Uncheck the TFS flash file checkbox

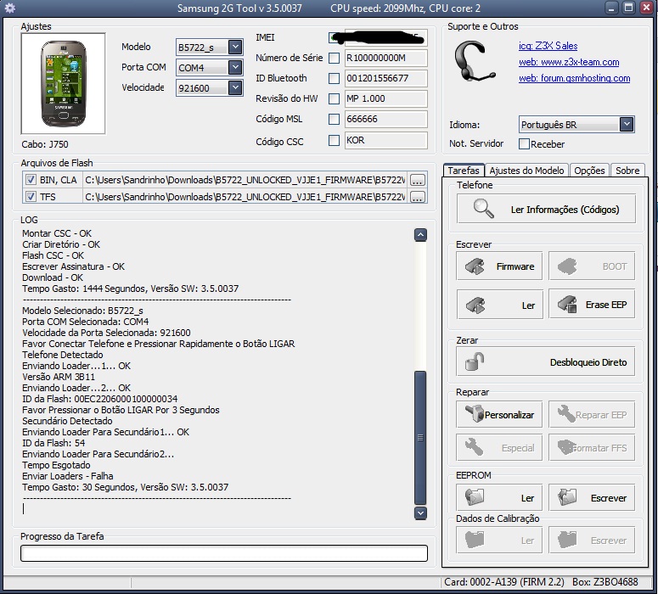click(31, 196)
